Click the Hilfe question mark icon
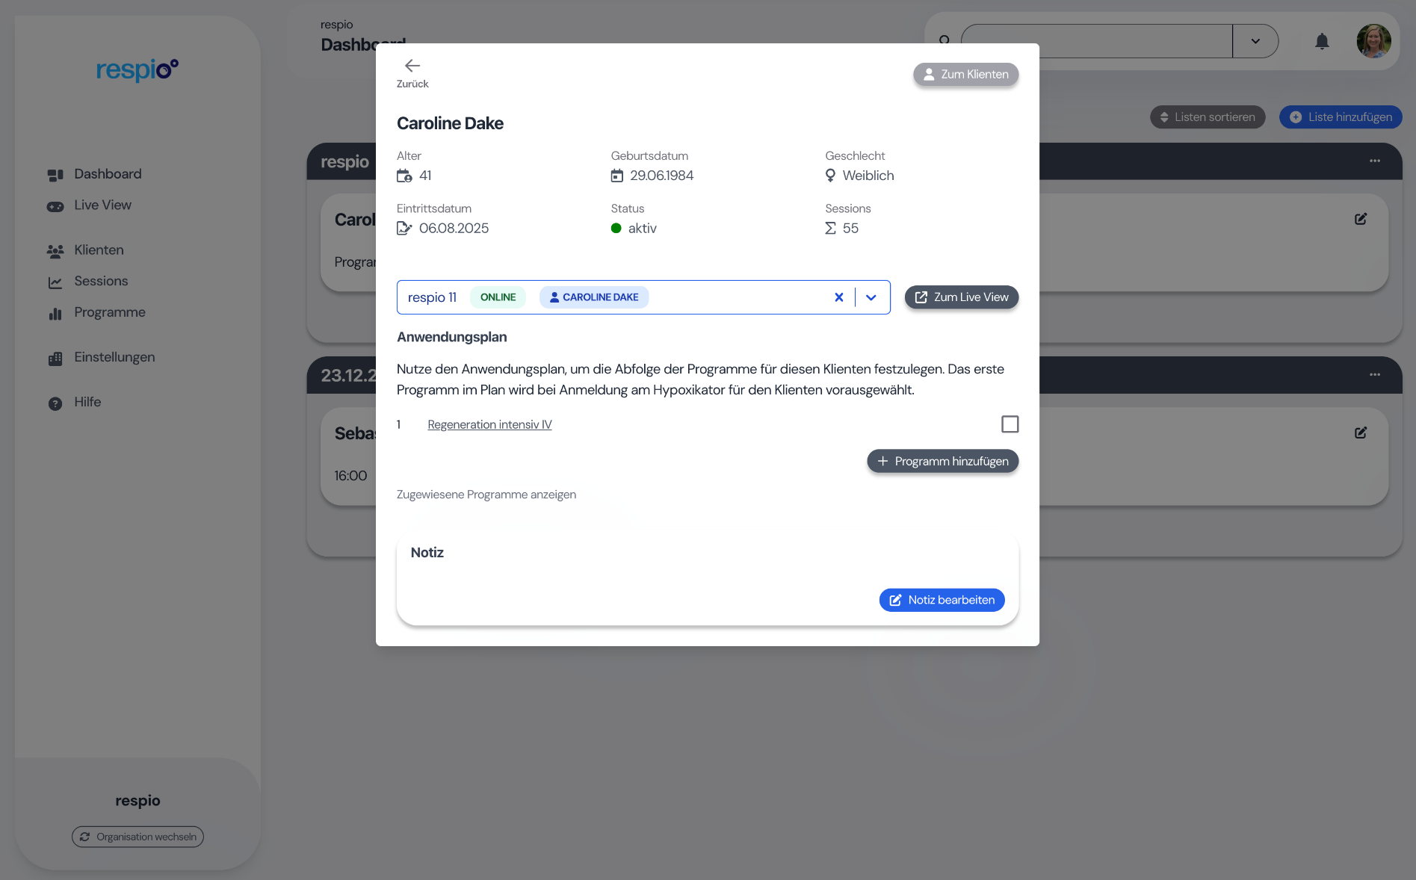 55,403
